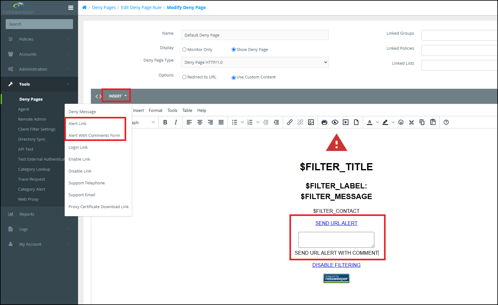Choose Enable Link menu entry

pyautogui.click(x=98, y=159)
